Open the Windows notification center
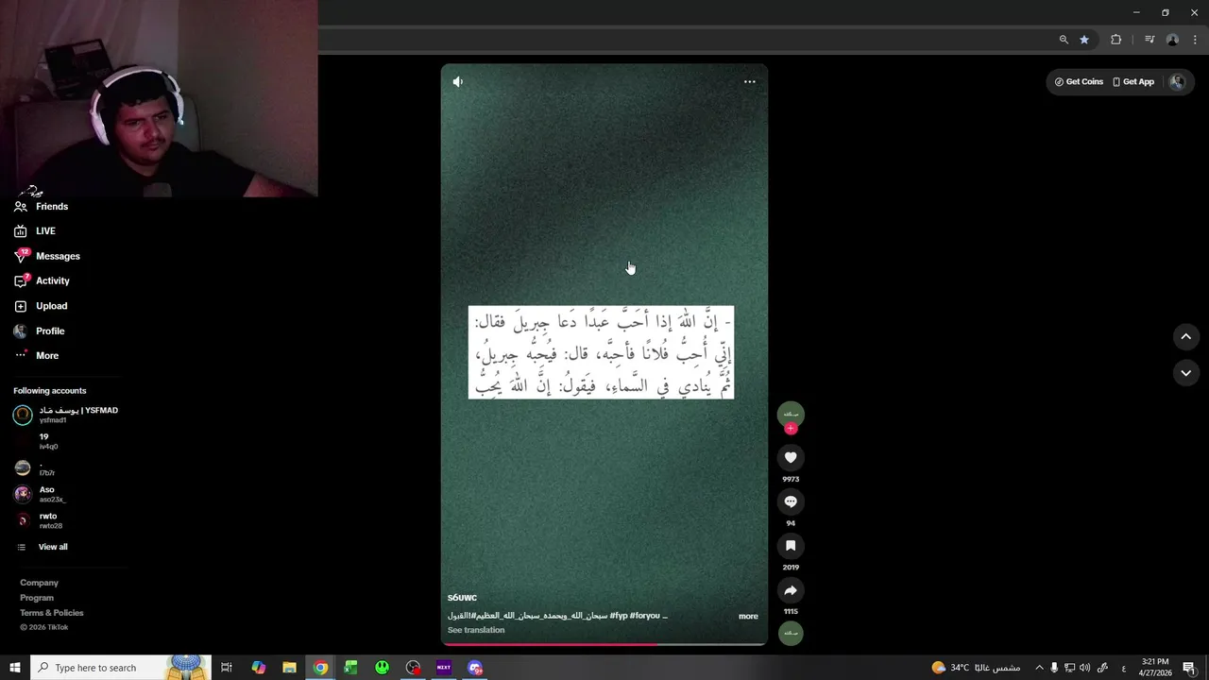 coord(1189,668)
